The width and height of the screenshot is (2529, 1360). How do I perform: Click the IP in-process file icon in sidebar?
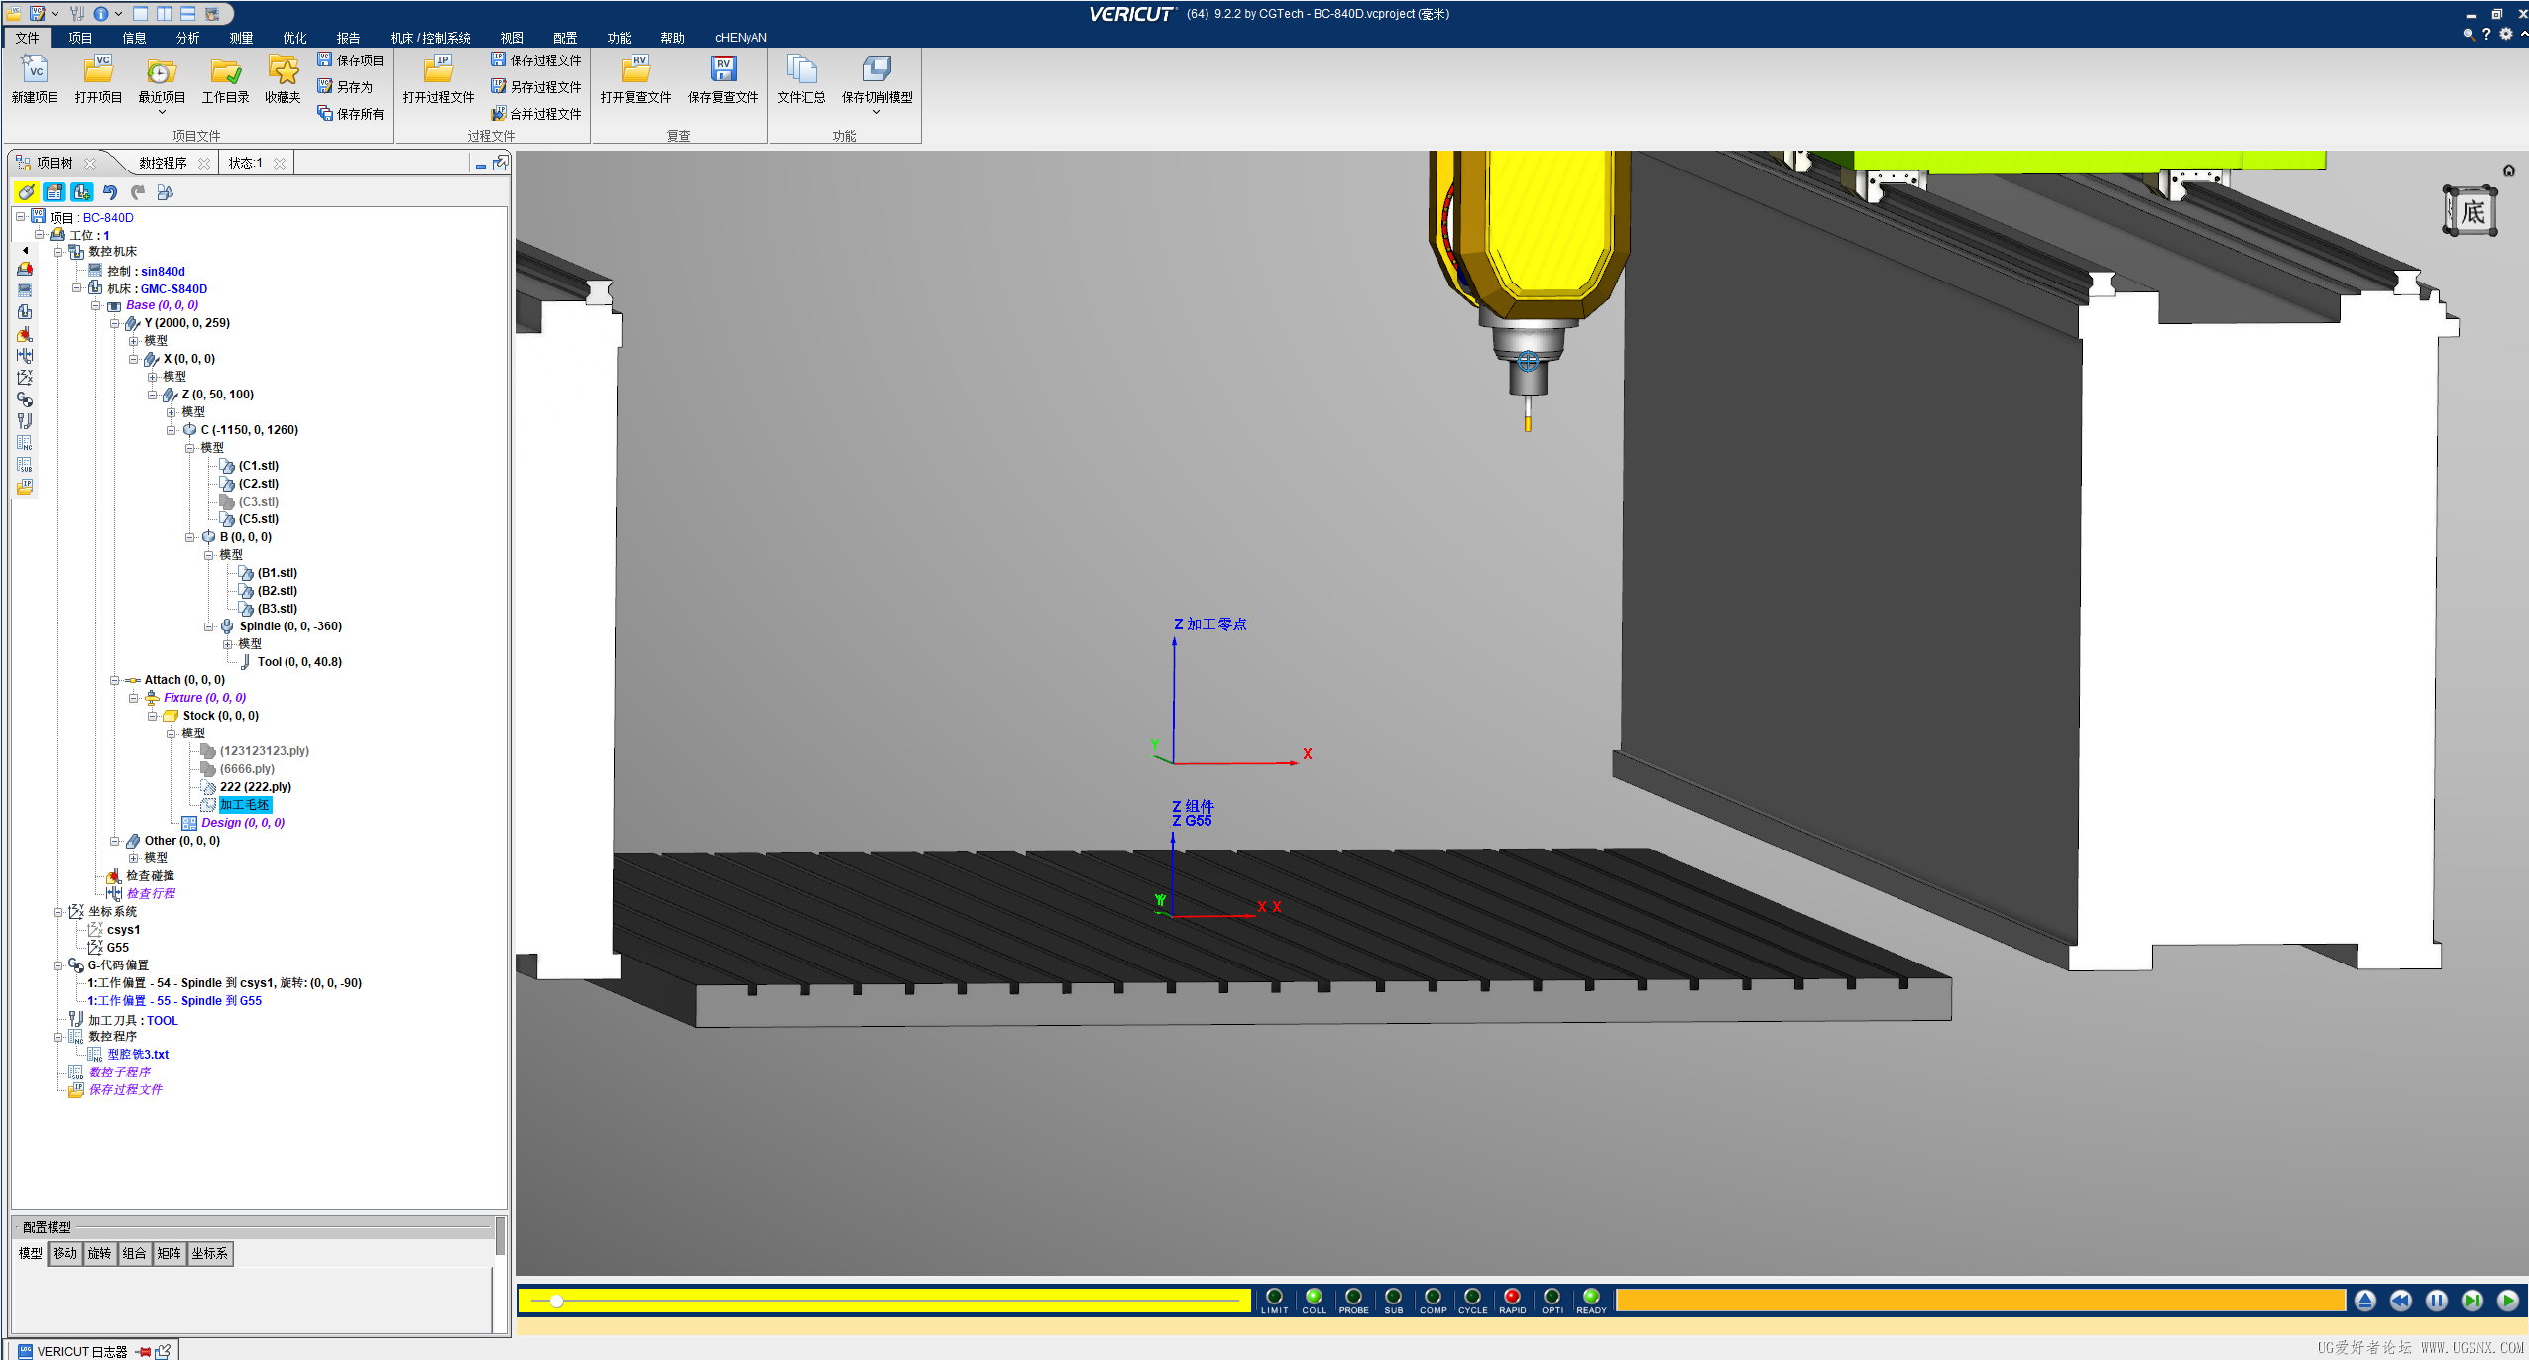(25, 487)
